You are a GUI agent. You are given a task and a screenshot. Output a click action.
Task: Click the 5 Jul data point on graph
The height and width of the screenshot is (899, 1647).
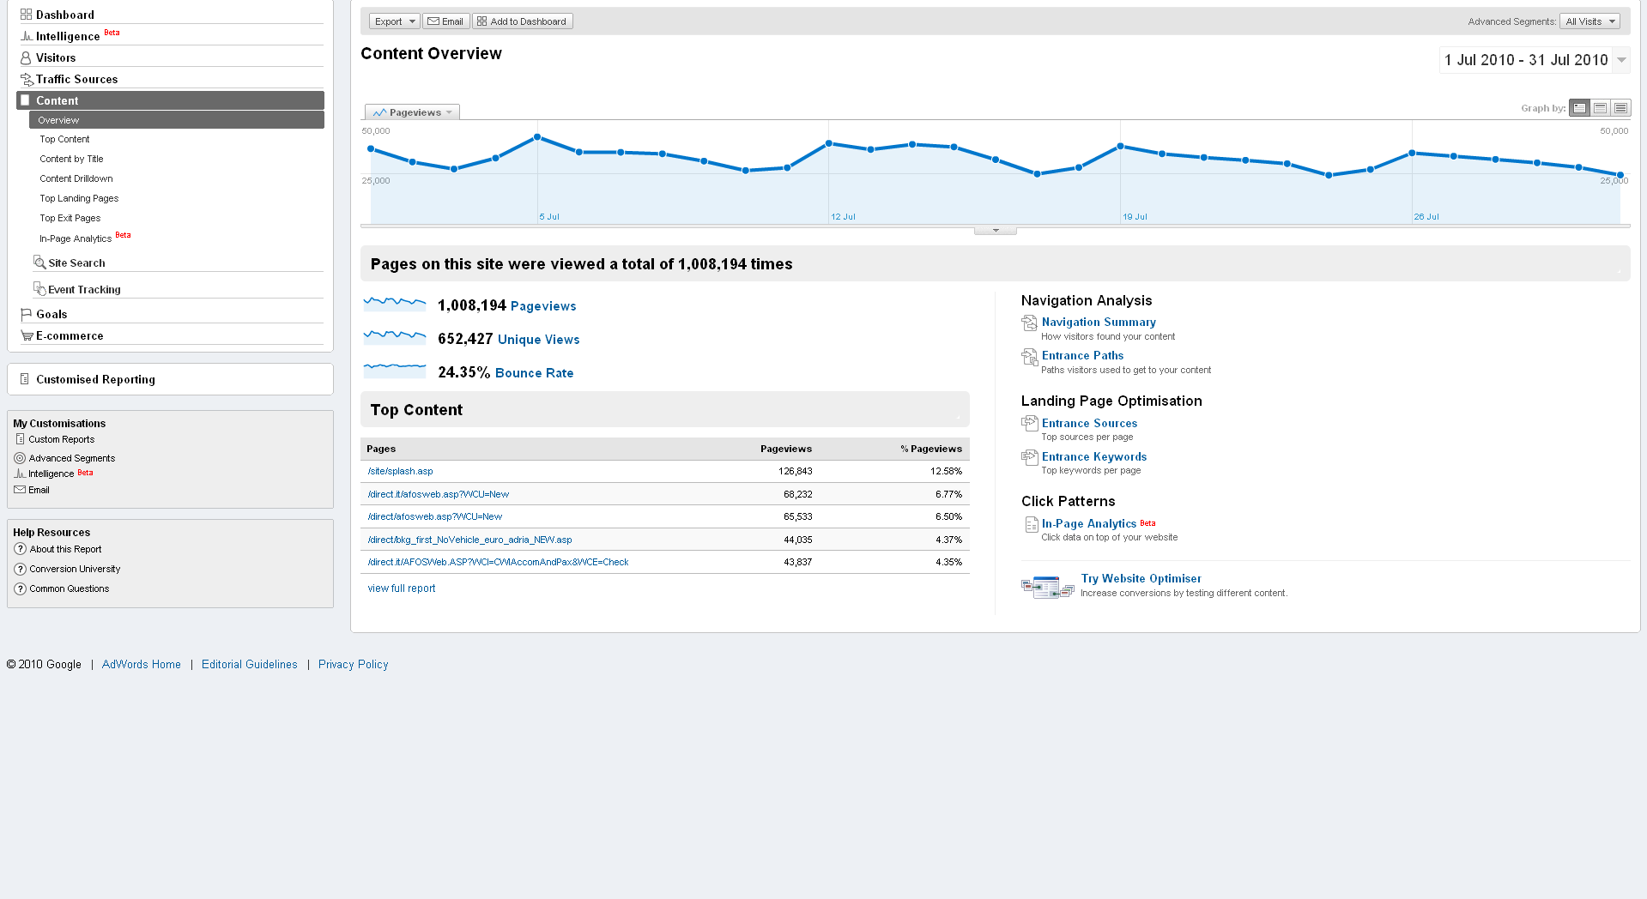[537, 137]
